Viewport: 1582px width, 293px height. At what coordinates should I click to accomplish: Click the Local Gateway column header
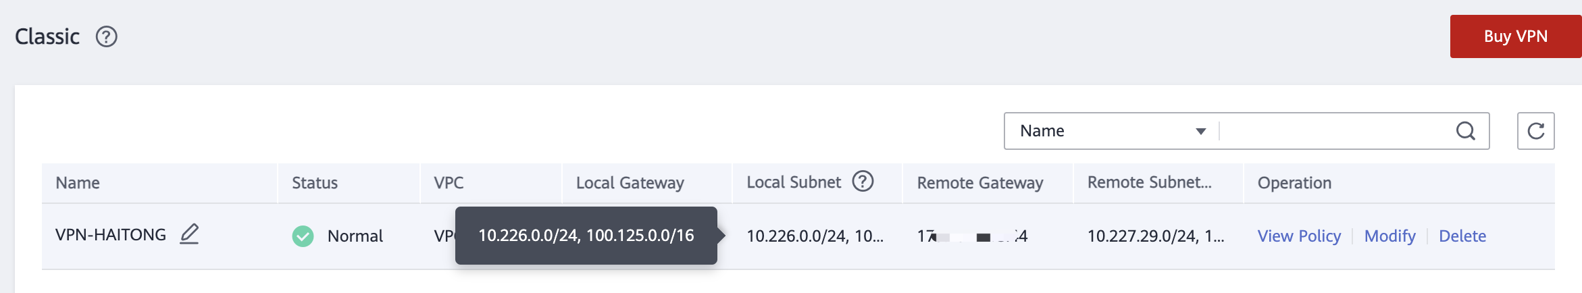coord(630,182)
